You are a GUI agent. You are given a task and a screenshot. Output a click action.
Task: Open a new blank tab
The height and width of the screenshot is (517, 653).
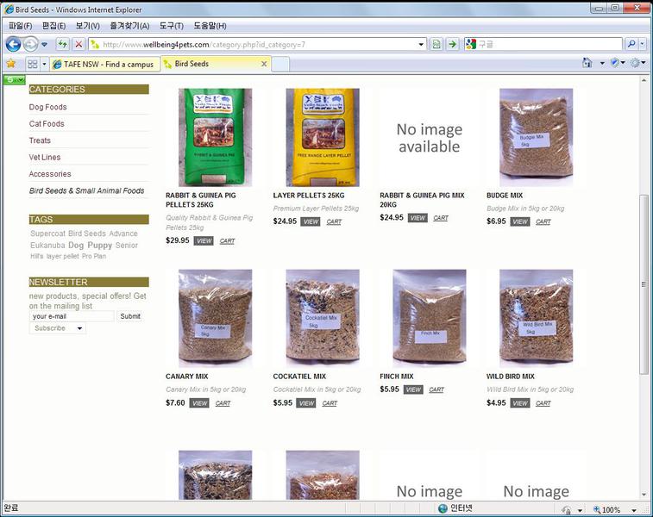279,65
